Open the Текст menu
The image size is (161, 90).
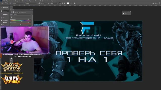point(27,1)
